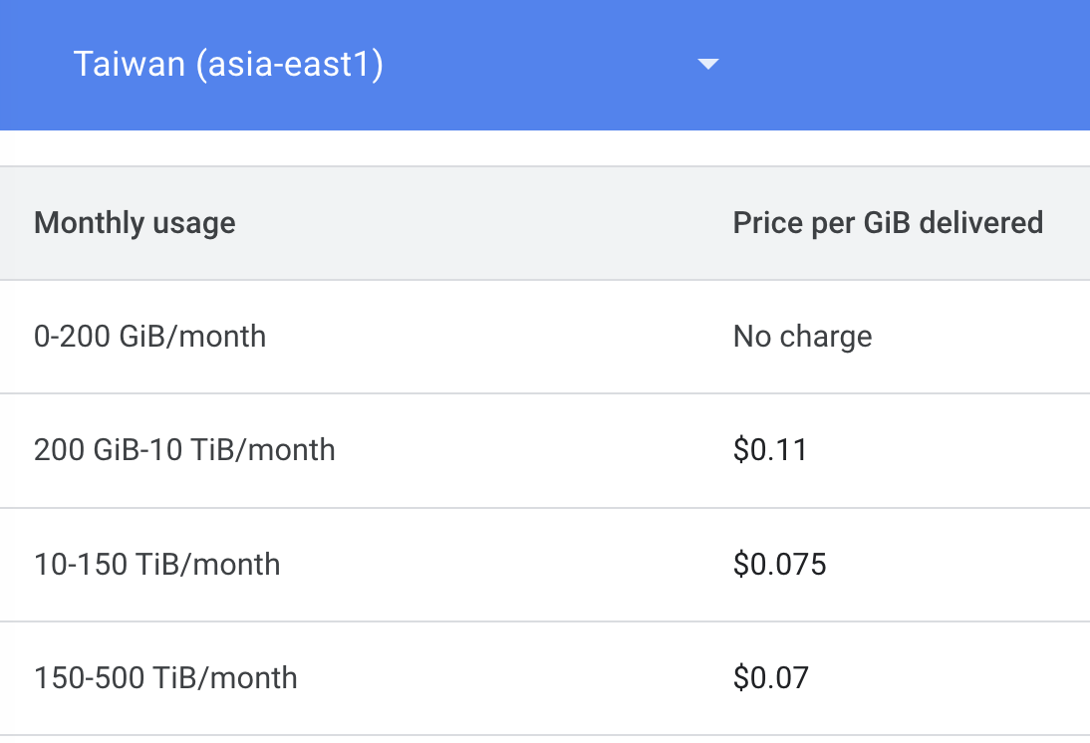Open the region dropdown arrow

tap(707, 65)
